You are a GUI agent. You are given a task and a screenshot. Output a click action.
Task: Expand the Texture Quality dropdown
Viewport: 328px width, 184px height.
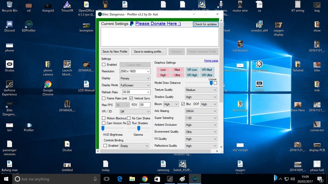pyautogui.click(x=201, y=90)
